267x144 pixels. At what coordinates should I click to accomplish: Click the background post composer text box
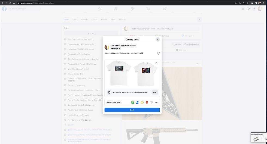coord(165,29)
